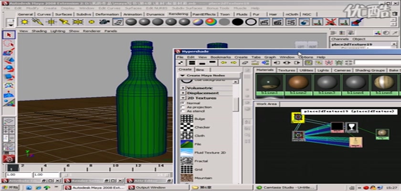Collapse the 2D Textures section
The height and width of the screenshot is (191, 401).
pos(183,98)
